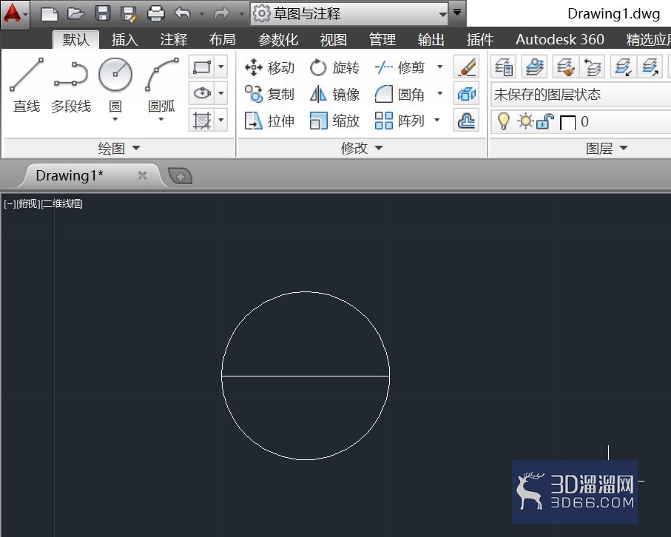671x537 pixels.
Task: Click the Erase tool icon
Action: tap(467, 67)
